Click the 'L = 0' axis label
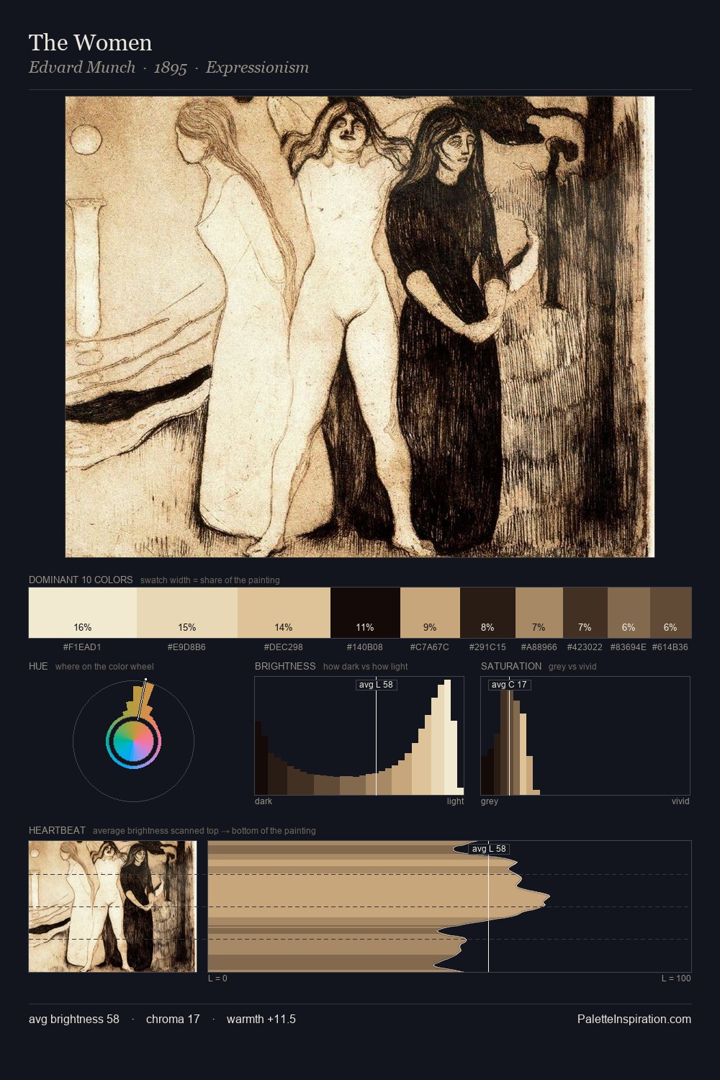This screenshot has width=720, height=1080. point(217,978)
